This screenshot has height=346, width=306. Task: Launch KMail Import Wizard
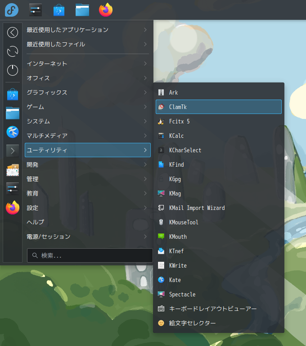coord(219,208)
